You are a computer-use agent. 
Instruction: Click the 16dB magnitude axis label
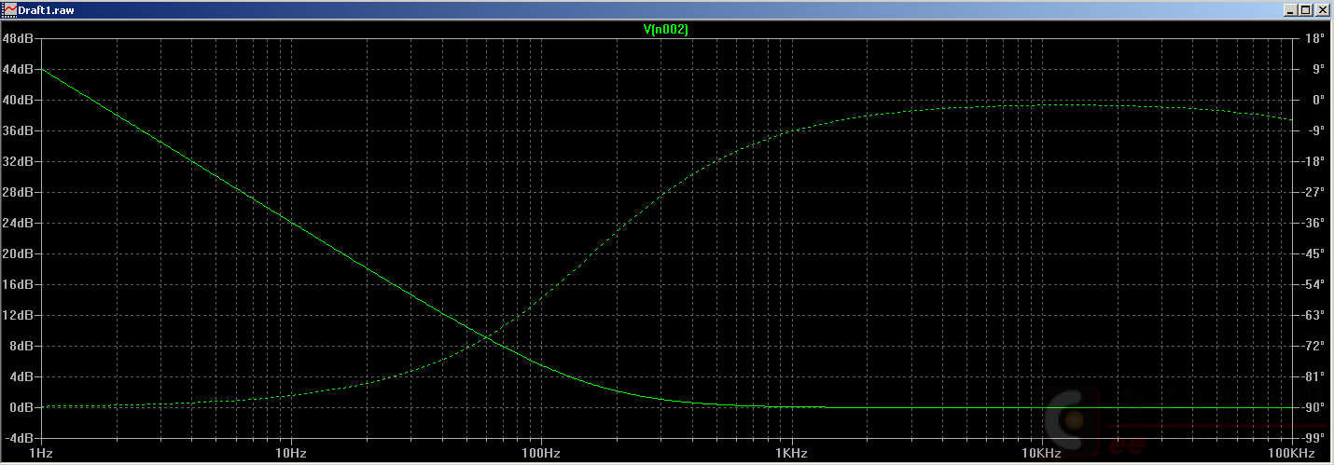click(x=19, y=284)
